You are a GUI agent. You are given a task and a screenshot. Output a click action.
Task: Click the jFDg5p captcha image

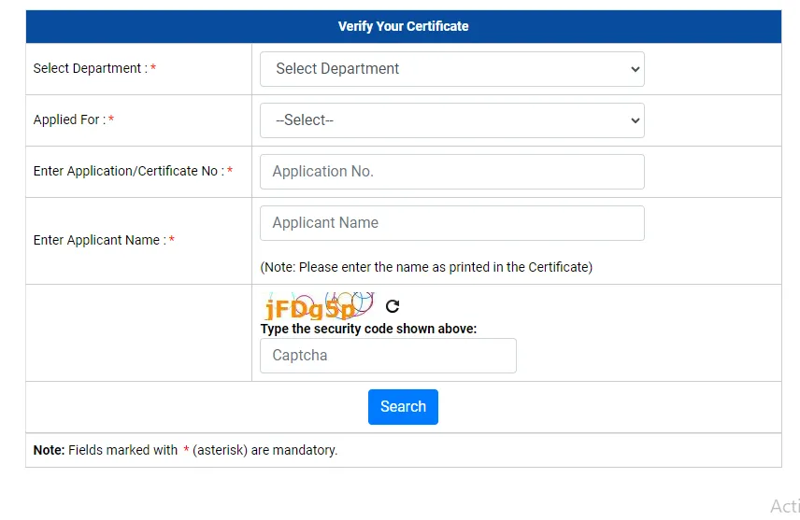(318, 306)
